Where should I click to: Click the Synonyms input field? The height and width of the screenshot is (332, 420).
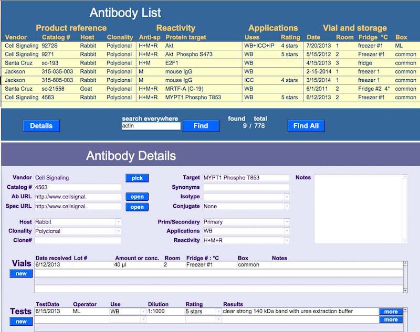click(246, 187)
